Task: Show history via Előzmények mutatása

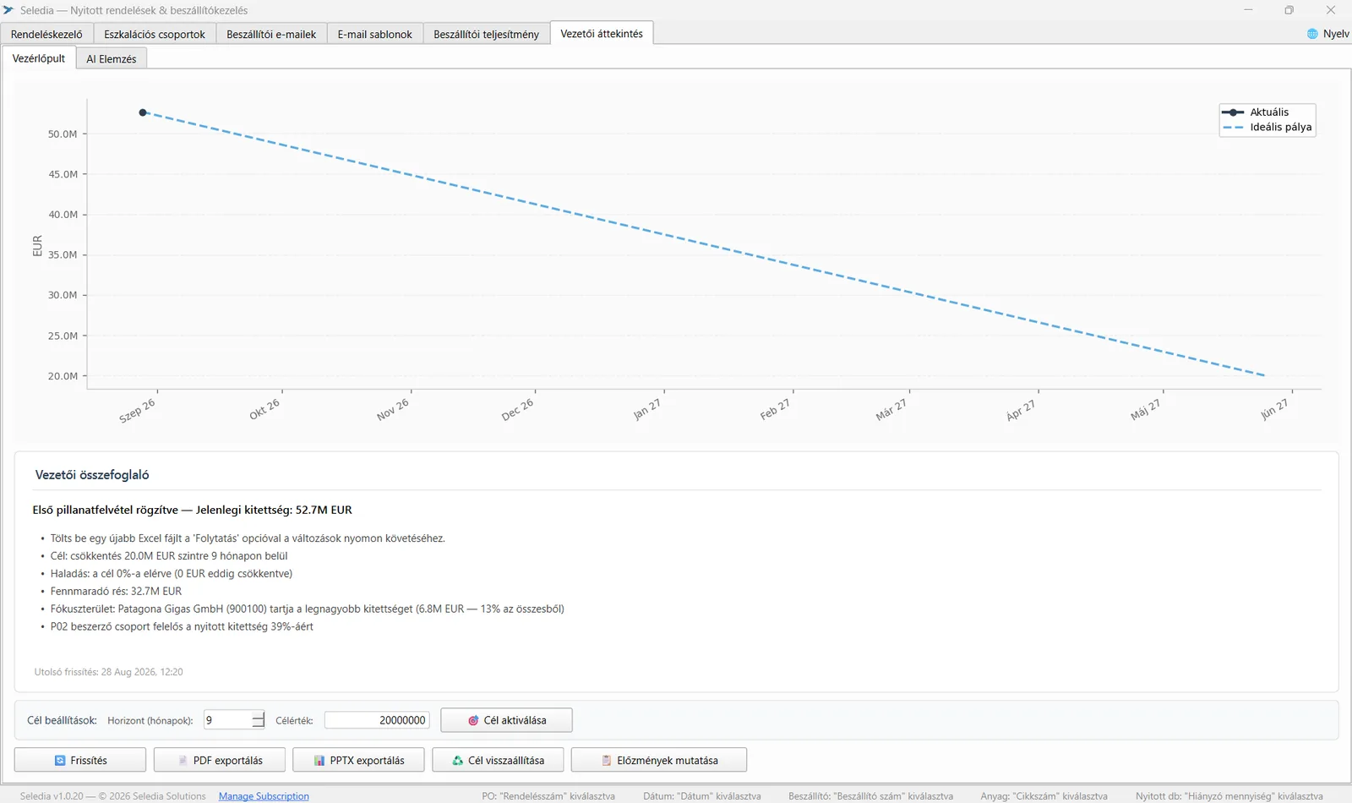Action: coord(659,760)
